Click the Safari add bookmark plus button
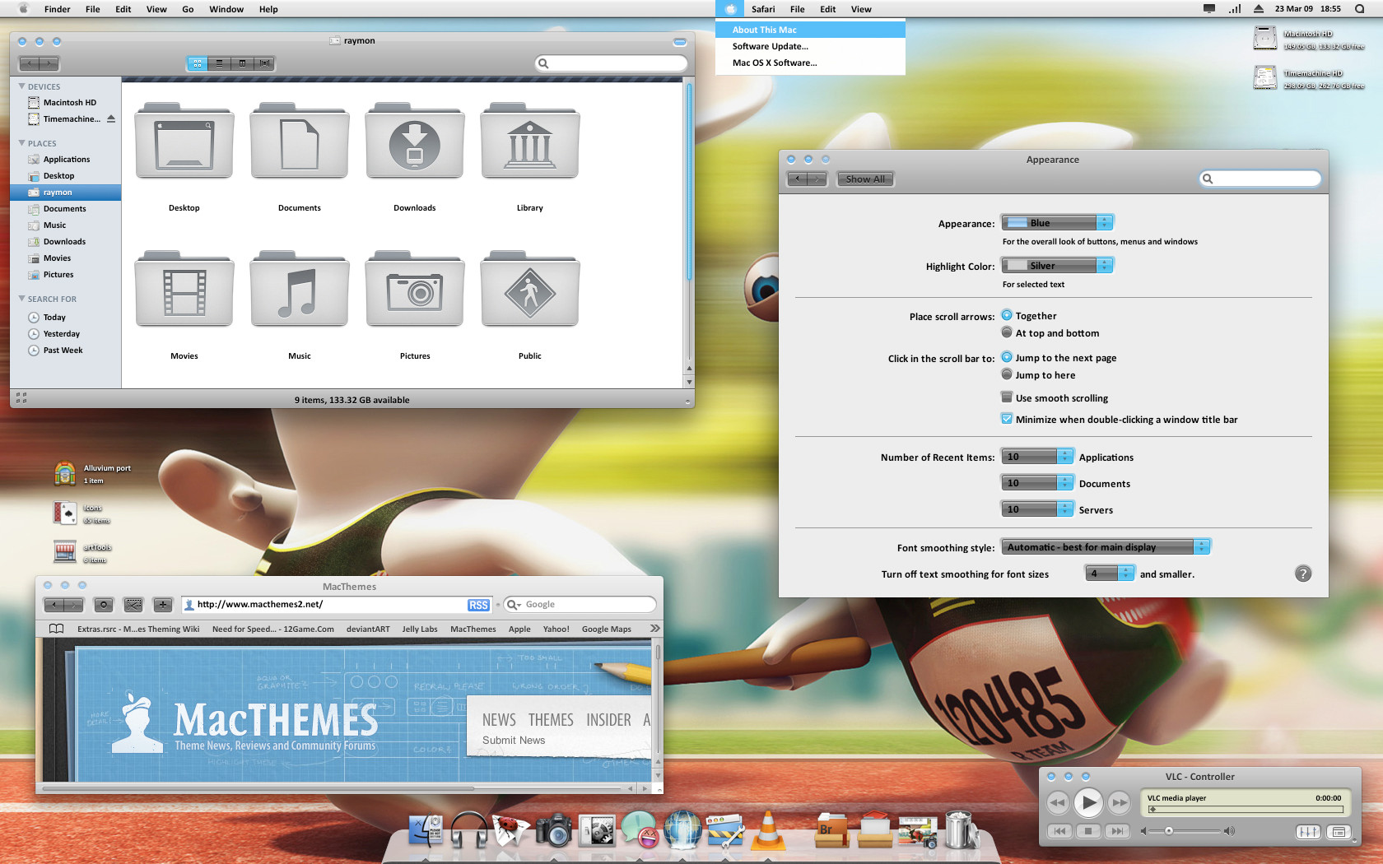 click(163, 605)
